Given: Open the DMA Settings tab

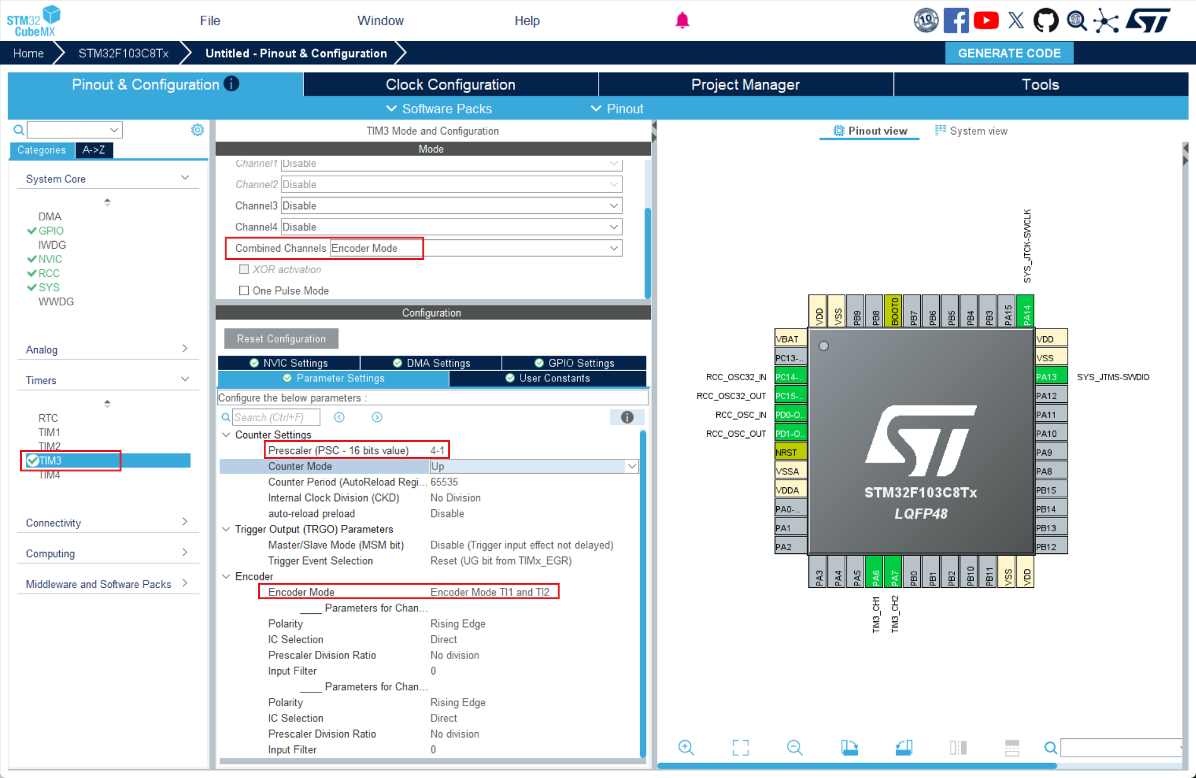Looking at the screenshot, I should pos(431,363).
